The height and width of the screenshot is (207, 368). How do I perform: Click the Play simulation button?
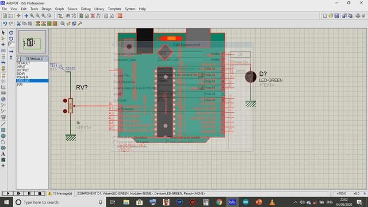pyautogui.click(x=7, y=193)
